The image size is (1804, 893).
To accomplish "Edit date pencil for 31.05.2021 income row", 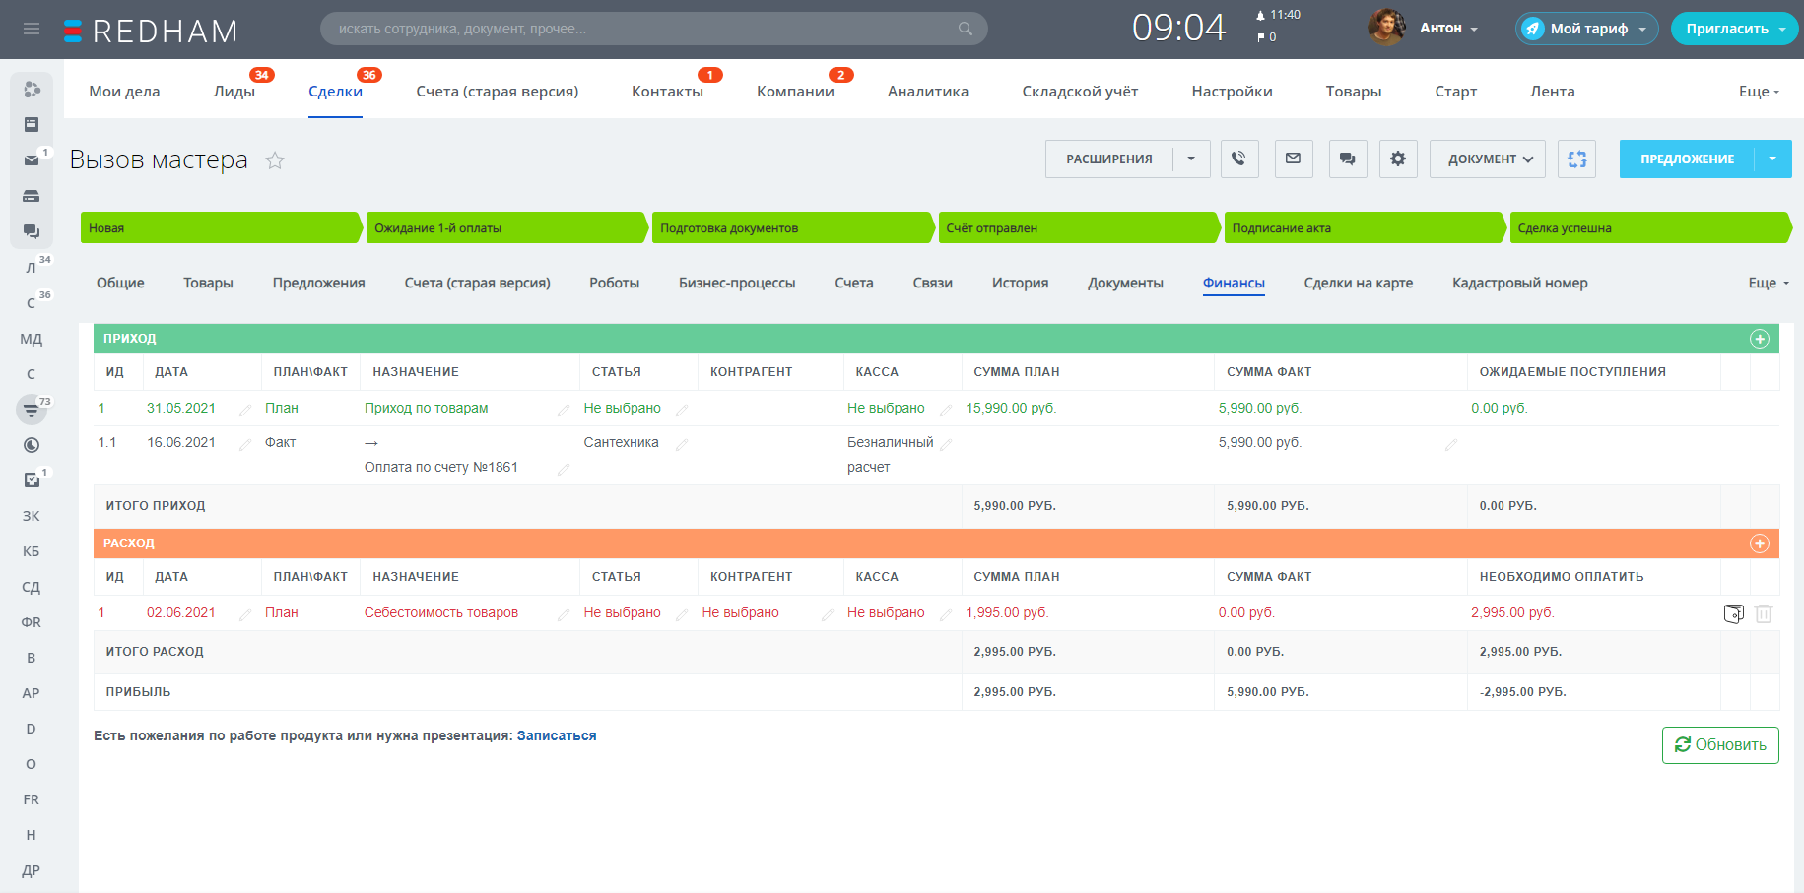I will pyautogui.click(x=245, y=410).
